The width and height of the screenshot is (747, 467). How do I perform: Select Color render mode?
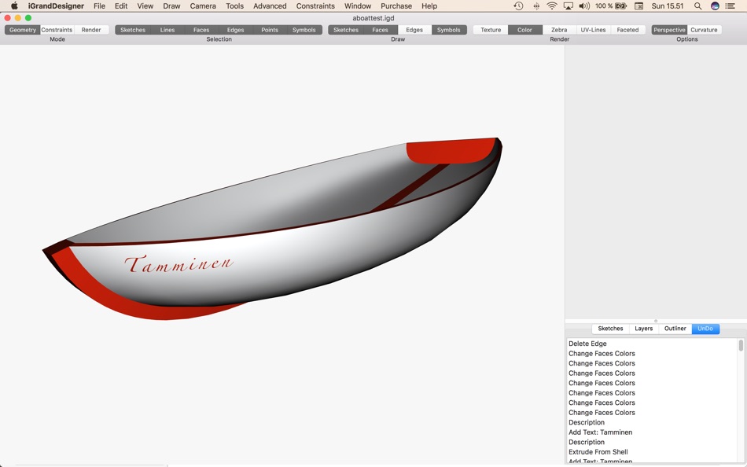pyautogui.click(x=524, y=30)
